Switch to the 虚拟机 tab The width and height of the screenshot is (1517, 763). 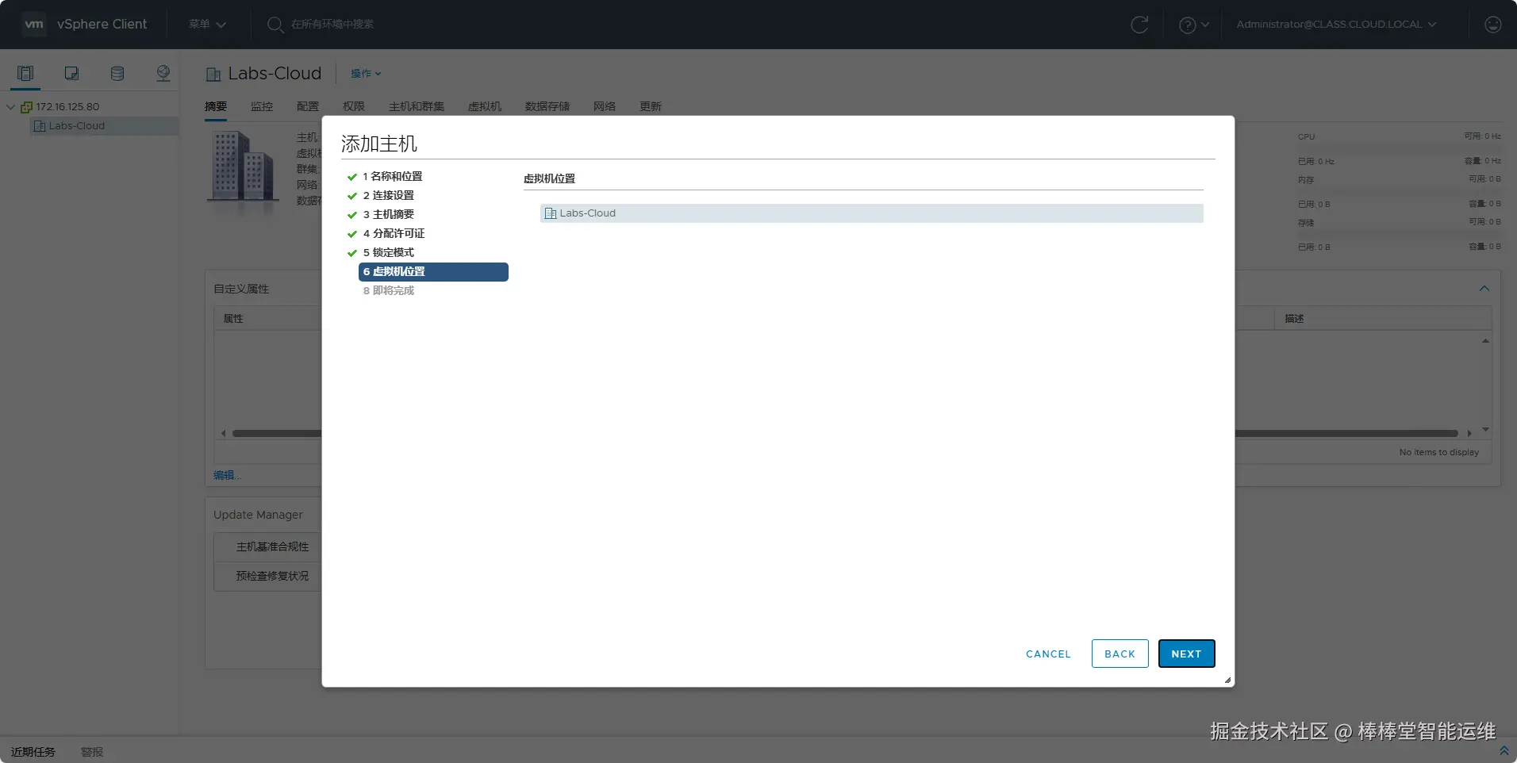coord(485,106)
